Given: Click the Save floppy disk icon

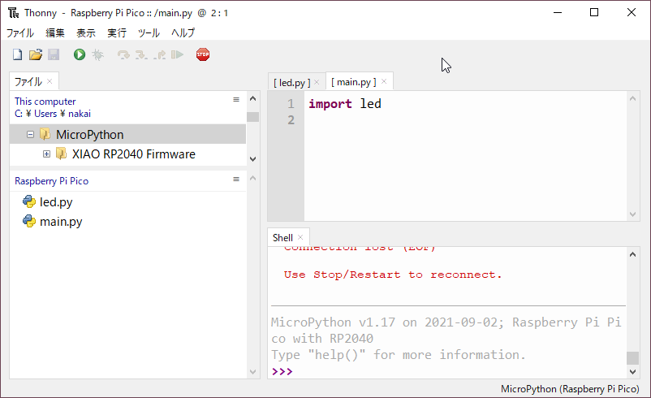Looking at the screenshot, I should pos(54,54).
